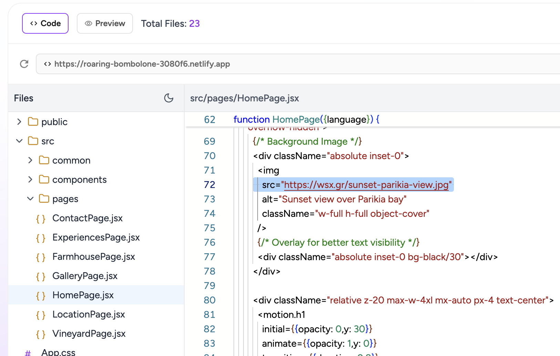Click the common folder icon
560x356 pixels.
pyautogui.click(x=44, y=160)
